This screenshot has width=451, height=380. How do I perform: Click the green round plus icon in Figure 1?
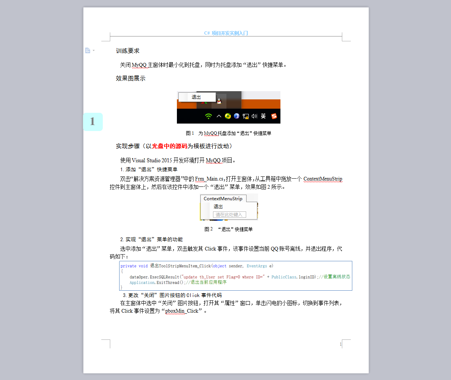(x=228, y=116)
